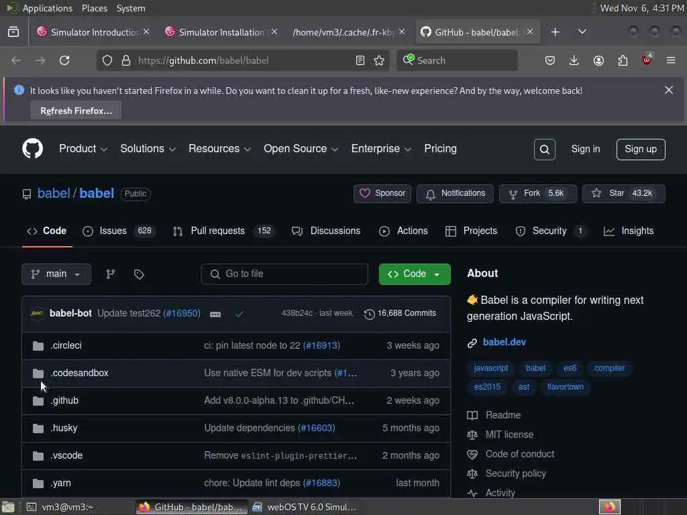Click the Firefox Search box

(457, 60)
